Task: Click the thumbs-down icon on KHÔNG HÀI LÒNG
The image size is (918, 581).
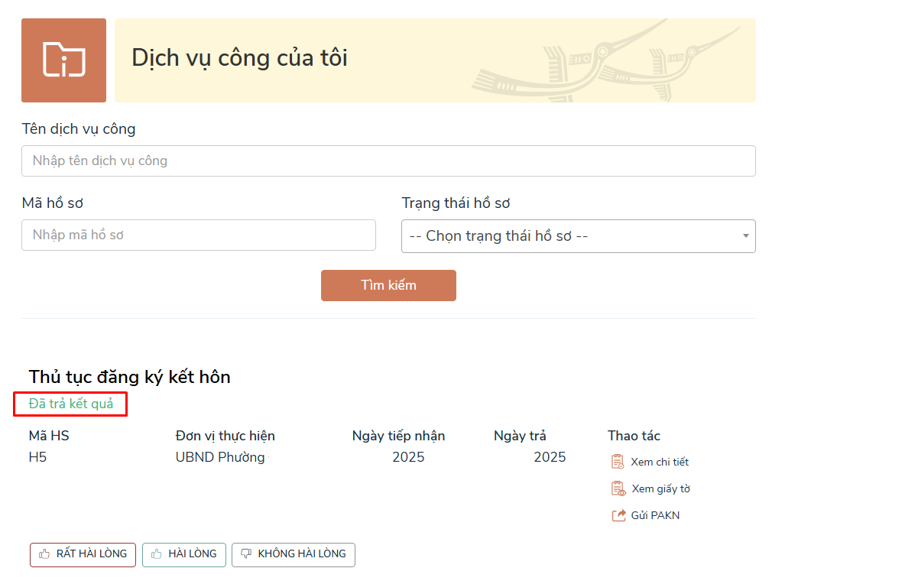Action: pos(245,554)
